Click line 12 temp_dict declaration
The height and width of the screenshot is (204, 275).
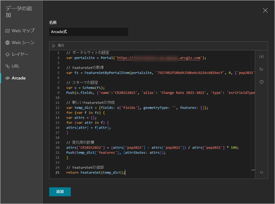coord(137,108)
